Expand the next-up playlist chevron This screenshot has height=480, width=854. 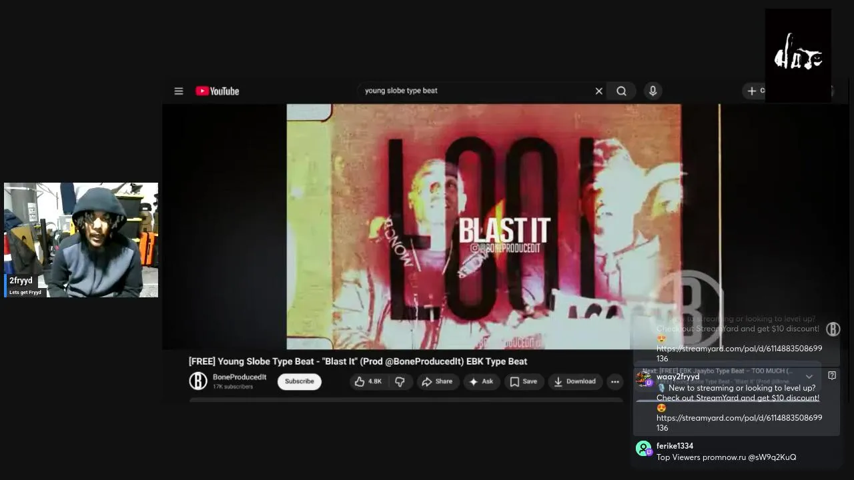tap(809, 377)
